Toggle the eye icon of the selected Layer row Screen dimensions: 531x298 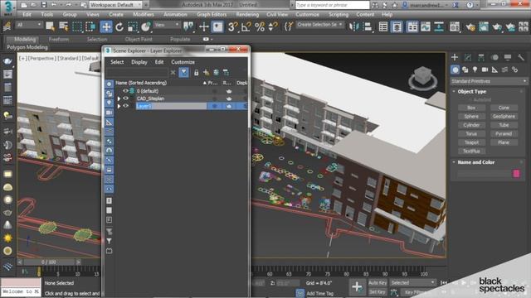125,106
